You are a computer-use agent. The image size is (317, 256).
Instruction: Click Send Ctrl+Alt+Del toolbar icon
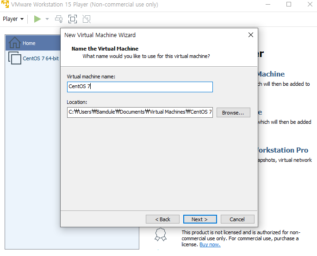point(59,19)
